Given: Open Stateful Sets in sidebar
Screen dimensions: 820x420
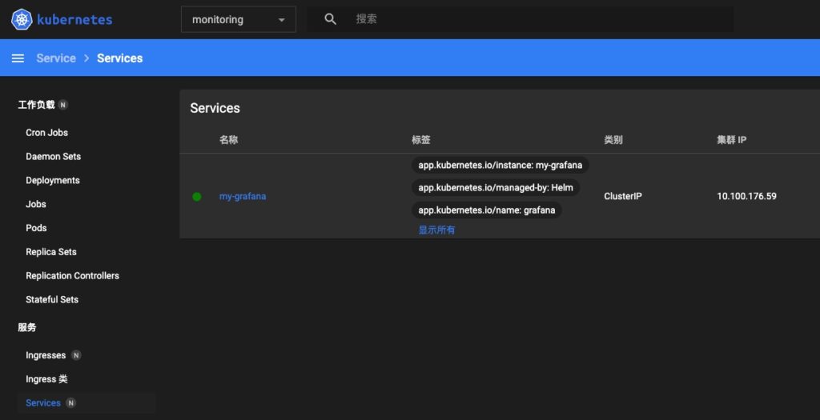Looking at the screenshot, I should pos(52,299).
